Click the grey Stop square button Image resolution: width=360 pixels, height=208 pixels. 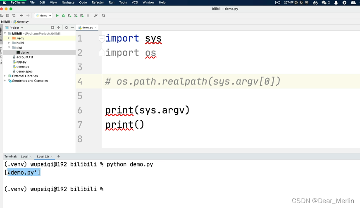[x=88, y=16]
